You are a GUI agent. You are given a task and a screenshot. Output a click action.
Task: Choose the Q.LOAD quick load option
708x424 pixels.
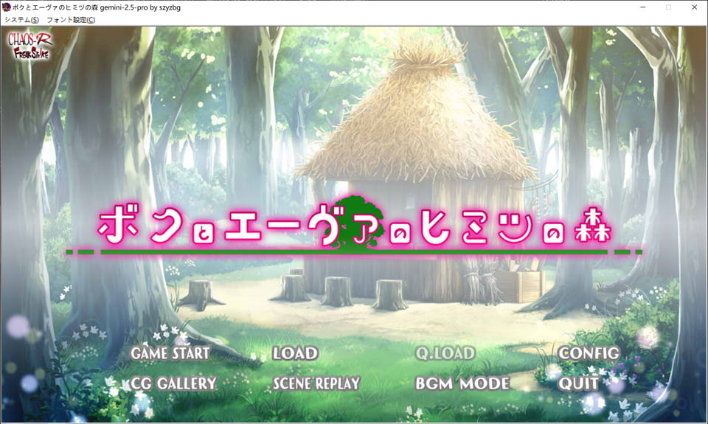pyautogui.click(x=445, y=353)
